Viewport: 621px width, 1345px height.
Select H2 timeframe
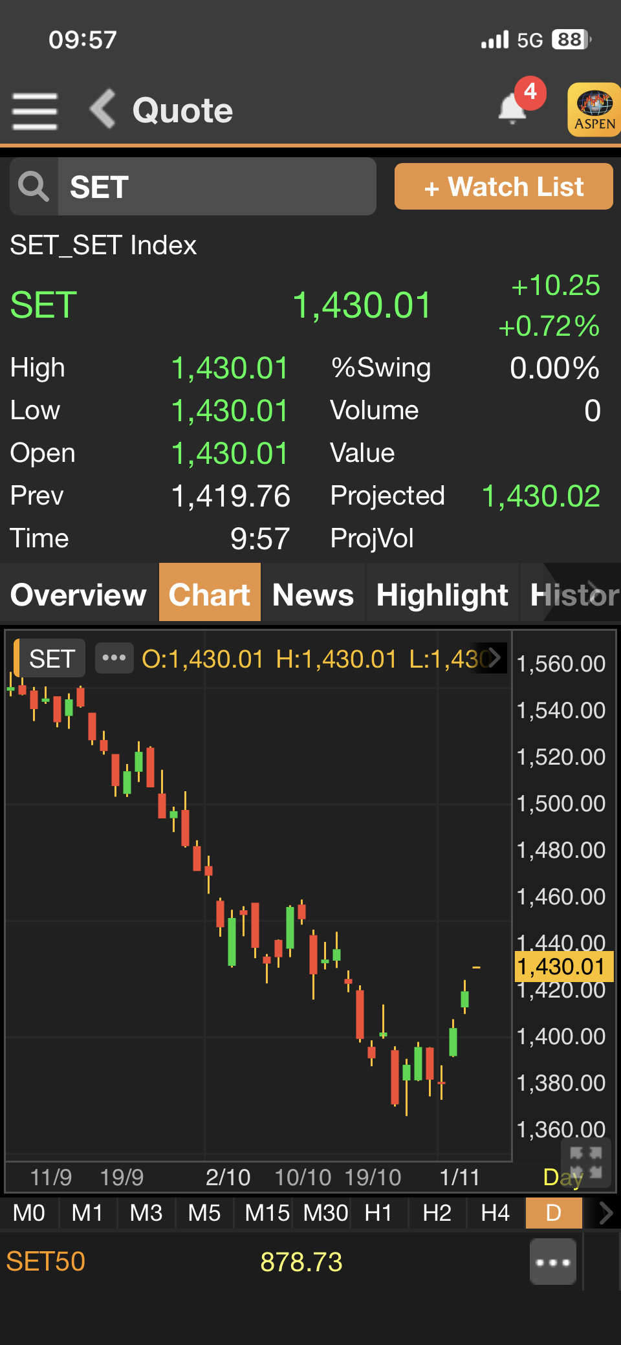click(x=437, y=1212)
